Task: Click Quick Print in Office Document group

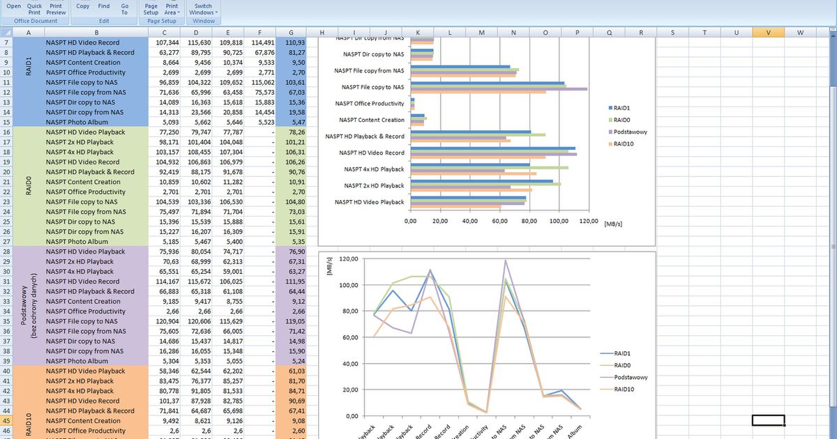Action: [x=34, y=8]
